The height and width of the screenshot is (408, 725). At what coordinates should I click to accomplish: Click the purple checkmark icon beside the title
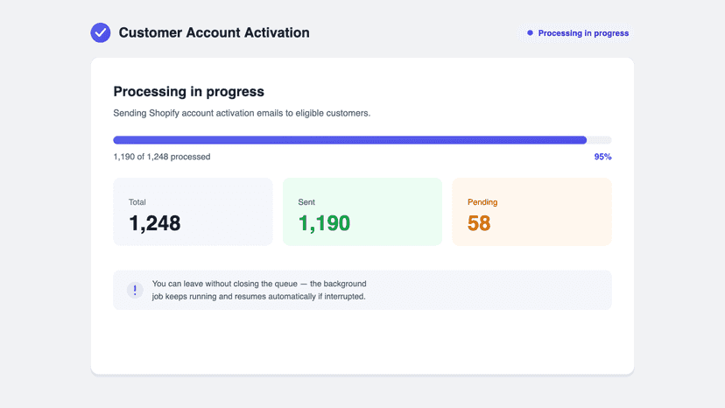101,33
